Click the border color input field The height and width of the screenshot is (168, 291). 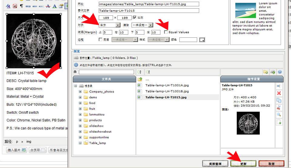click(x=188, y=40)
